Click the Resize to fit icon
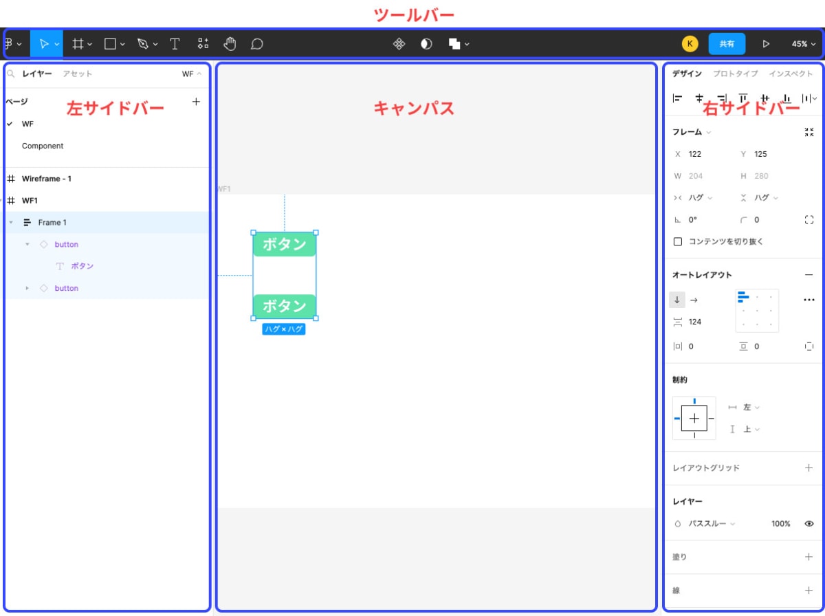This screenshot has height=616, width=825. pyautogui.click(x=808, y=132)
